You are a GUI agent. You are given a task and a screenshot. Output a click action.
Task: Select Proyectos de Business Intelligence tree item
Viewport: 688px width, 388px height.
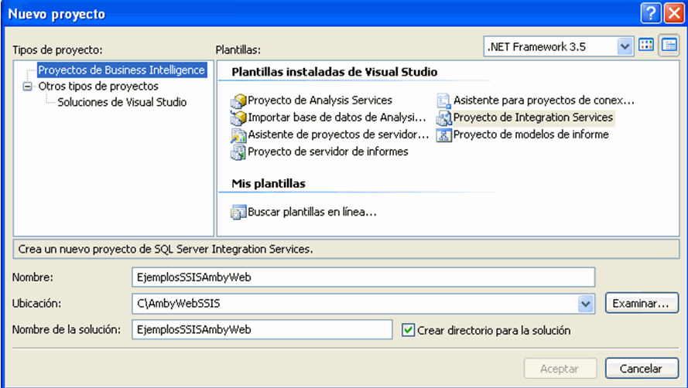(x=122, y=70)
